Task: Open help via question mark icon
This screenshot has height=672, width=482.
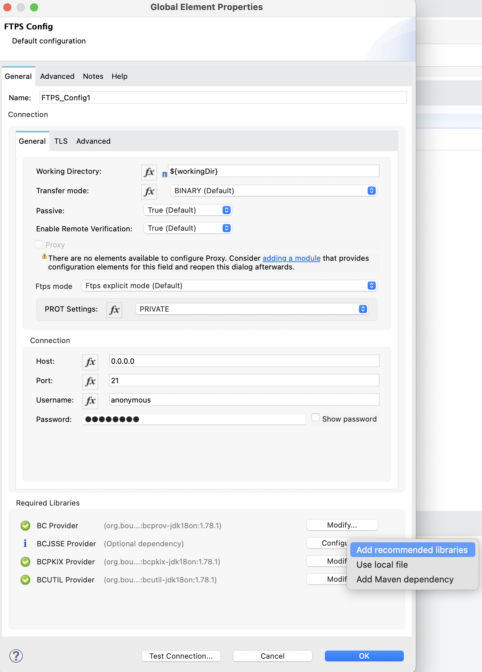Action: pos(16,656)
